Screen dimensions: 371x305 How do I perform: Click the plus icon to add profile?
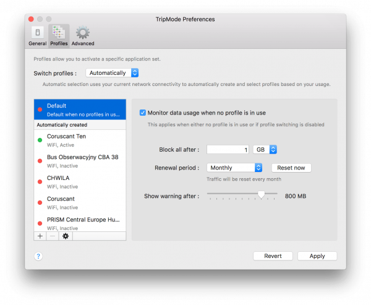pyautogui.click(x=40, y=236)
